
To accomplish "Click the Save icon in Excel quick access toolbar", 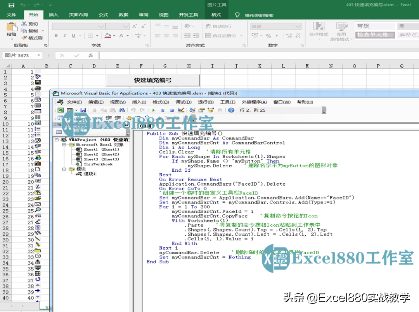I will tap(11, 5).
